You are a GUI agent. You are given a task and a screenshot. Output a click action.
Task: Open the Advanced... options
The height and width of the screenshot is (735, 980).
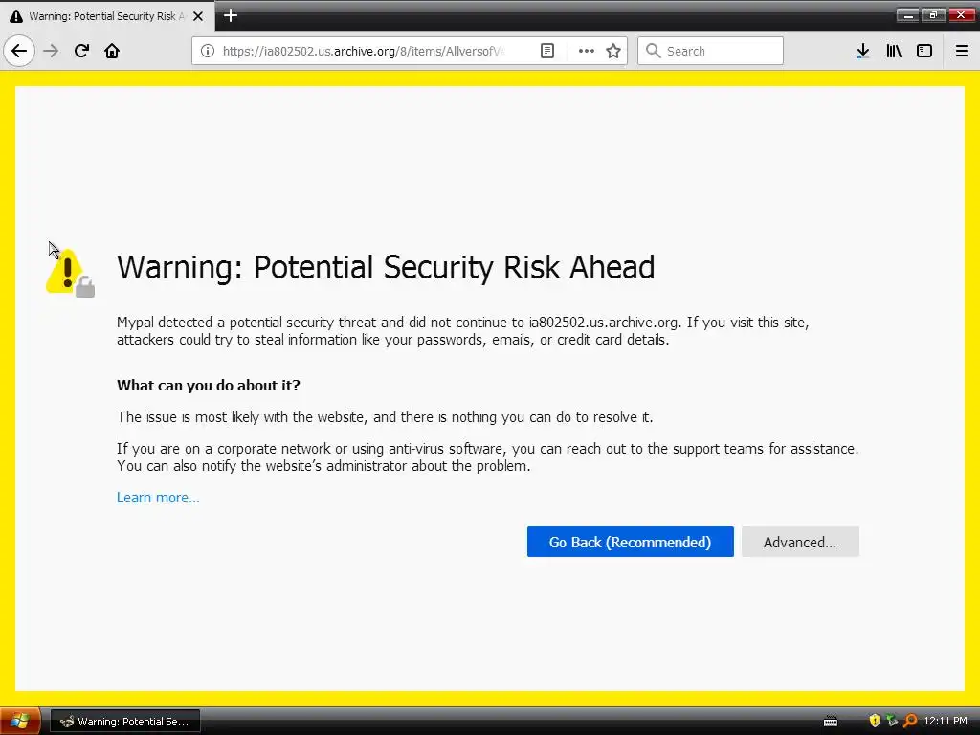[x=800, y=542]
